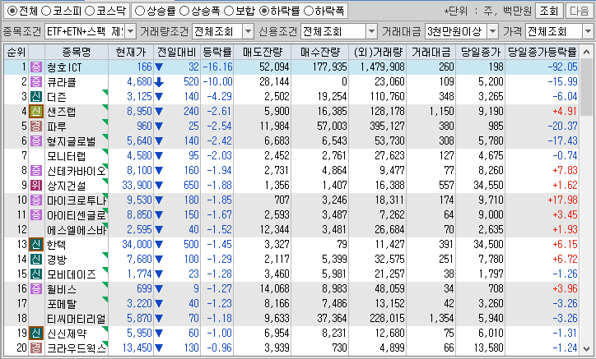Choose the 보합 radio option
Screen dimensions: 596x359
(x=229, y=11)
